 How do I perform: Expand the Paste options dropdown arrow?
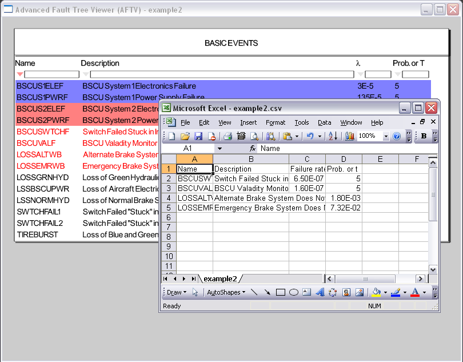pos(297,136)
